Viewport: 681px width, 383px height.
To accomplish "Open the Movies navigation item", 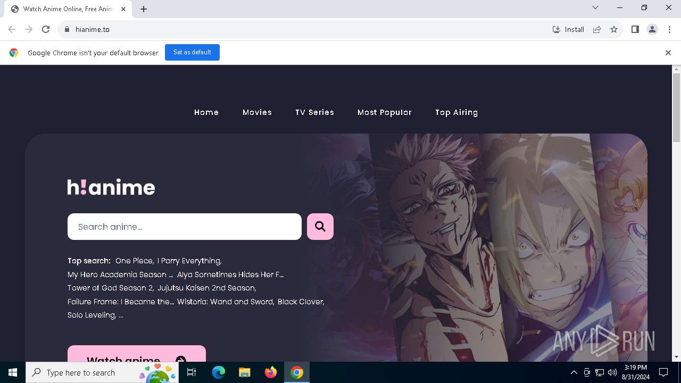I will (257, 112).
